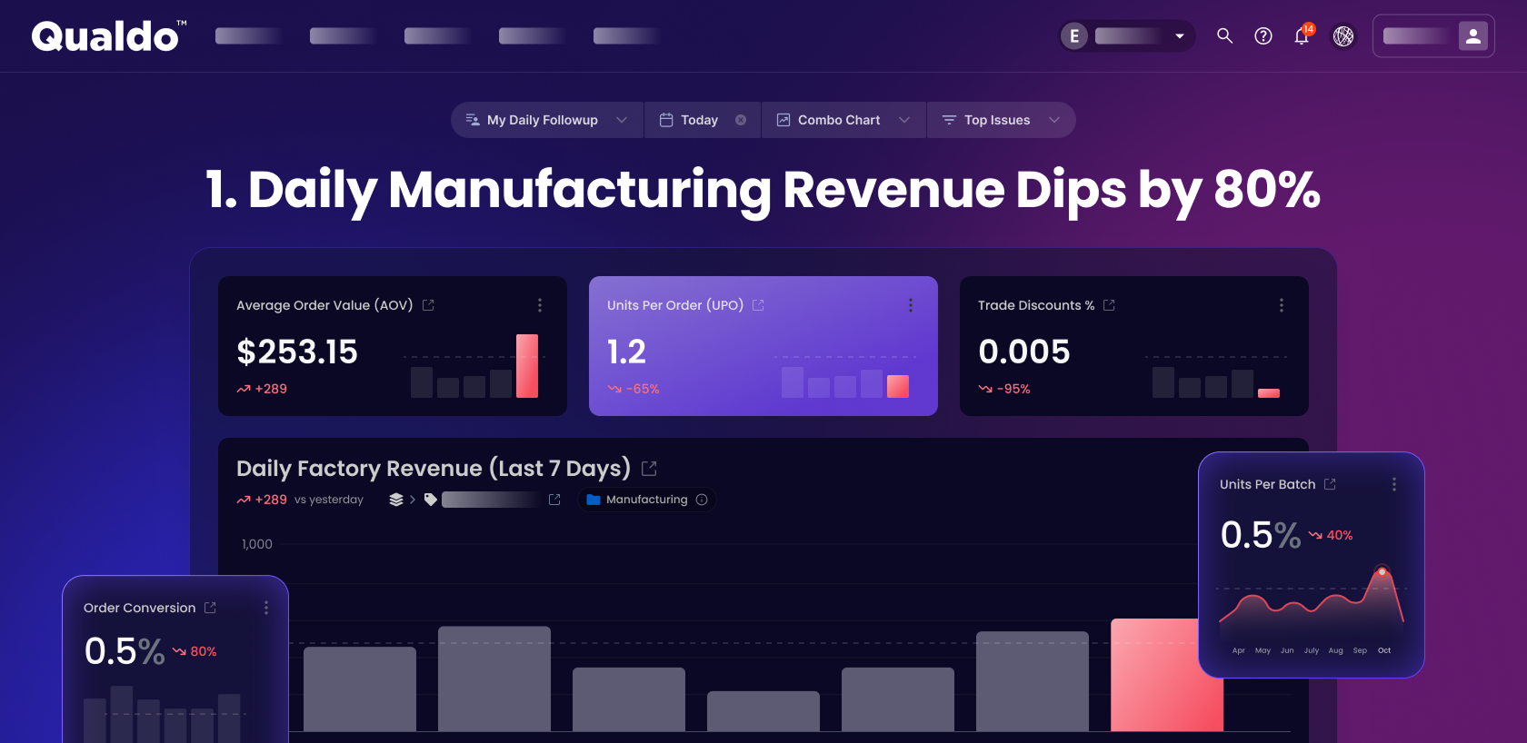Open the help question mark icon
This screenshot has width=1527, height=743.
[1263, 36]
